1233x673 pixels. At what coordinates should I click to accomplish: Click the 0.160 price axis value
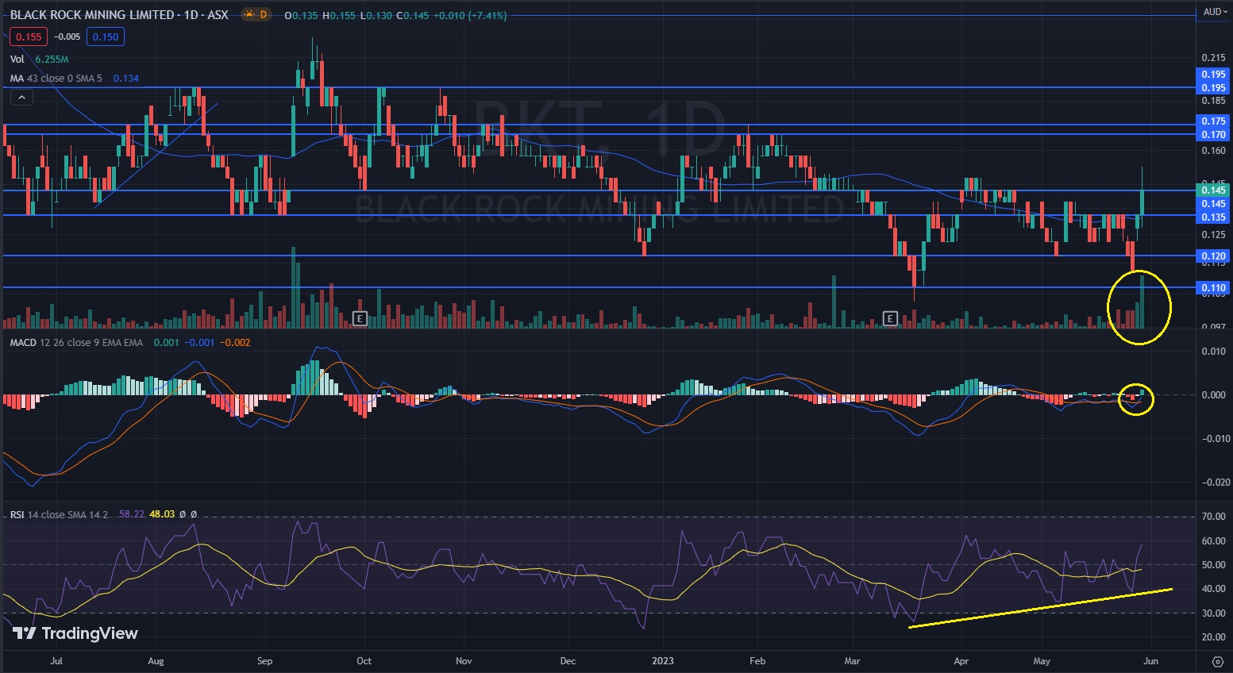pos(1213,151)
